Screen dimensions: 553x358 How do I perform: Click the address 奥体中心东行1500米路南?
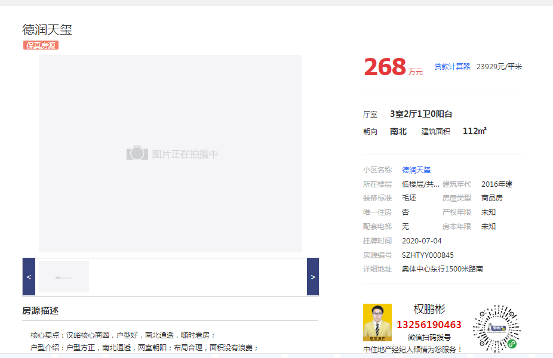(x=443, y=270)
